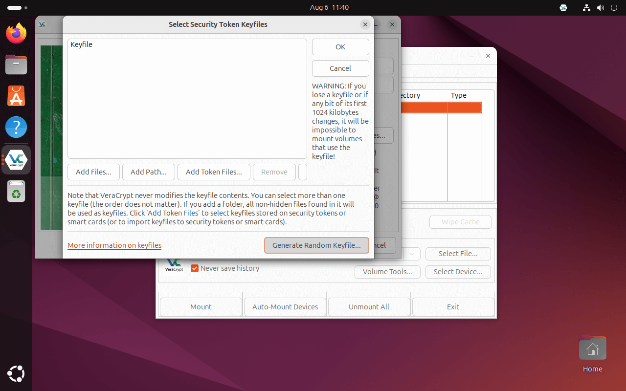Click the Remove button
The width and height of the screenshot is (626, 391).
coord(274,172)
